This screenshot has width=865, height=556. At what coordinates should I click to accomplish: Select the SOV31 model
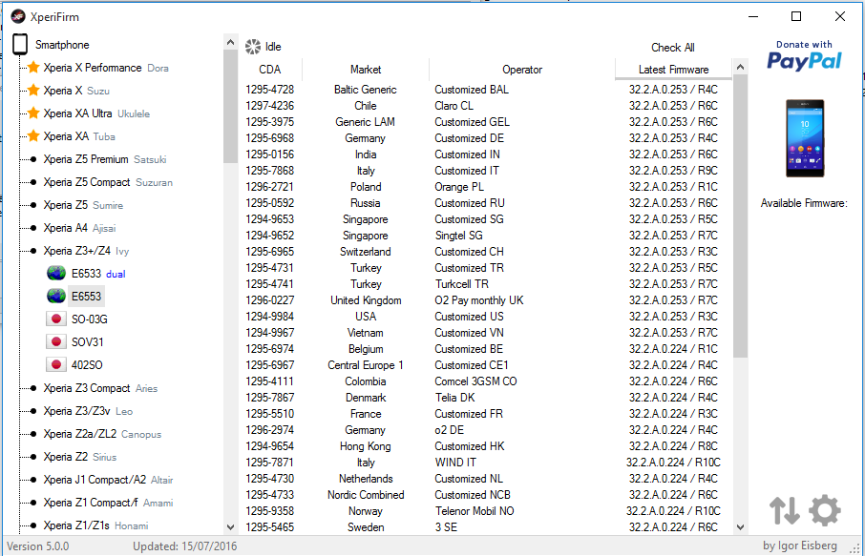(x=87, y=342)
